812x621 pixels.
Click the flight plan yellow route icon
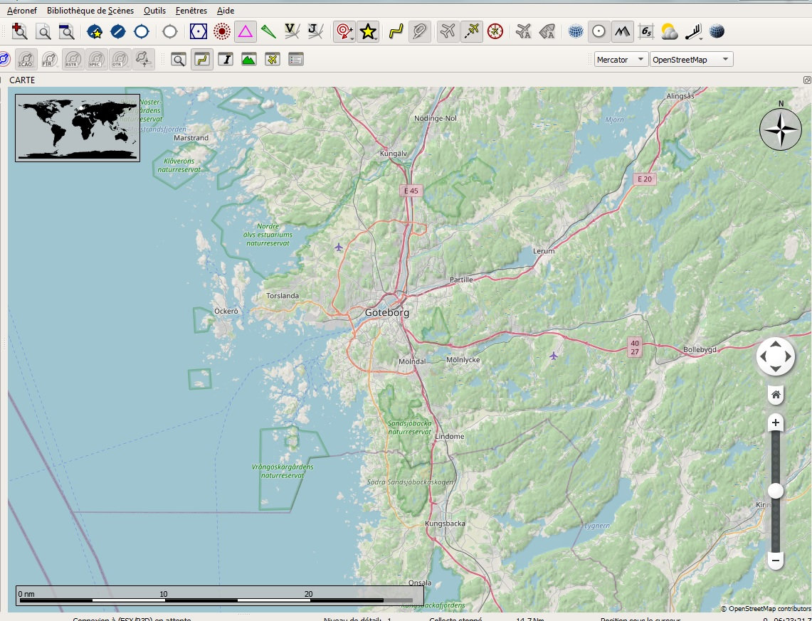coord(396,31)
